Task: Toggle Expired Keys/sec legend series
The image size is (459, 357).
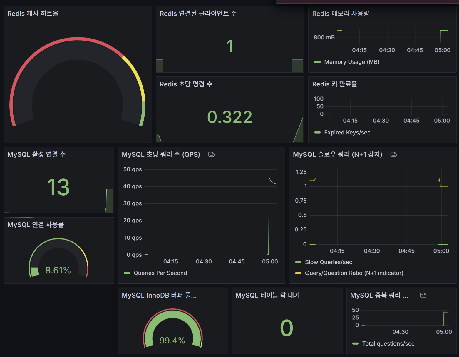Action: [x=347, y=133]
